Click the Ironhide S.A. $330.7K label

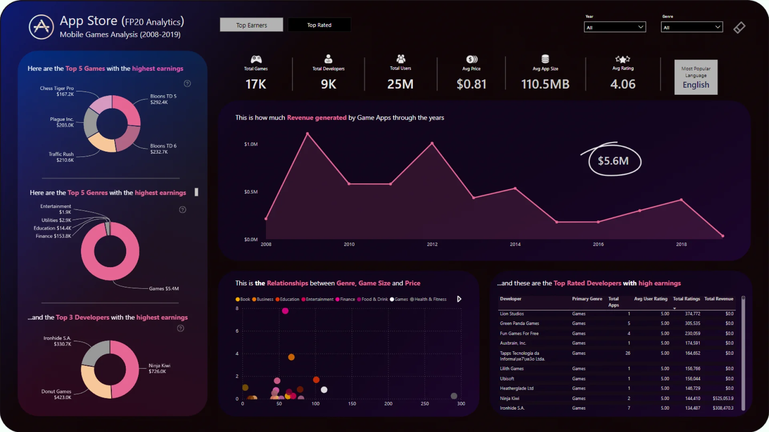tap(57, 341)
